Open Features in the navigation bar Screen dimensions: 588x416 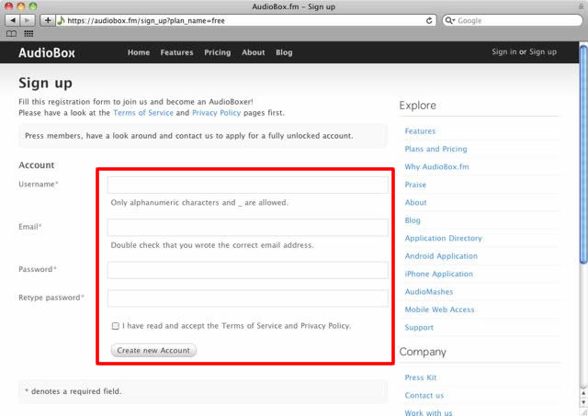point(176,52)
